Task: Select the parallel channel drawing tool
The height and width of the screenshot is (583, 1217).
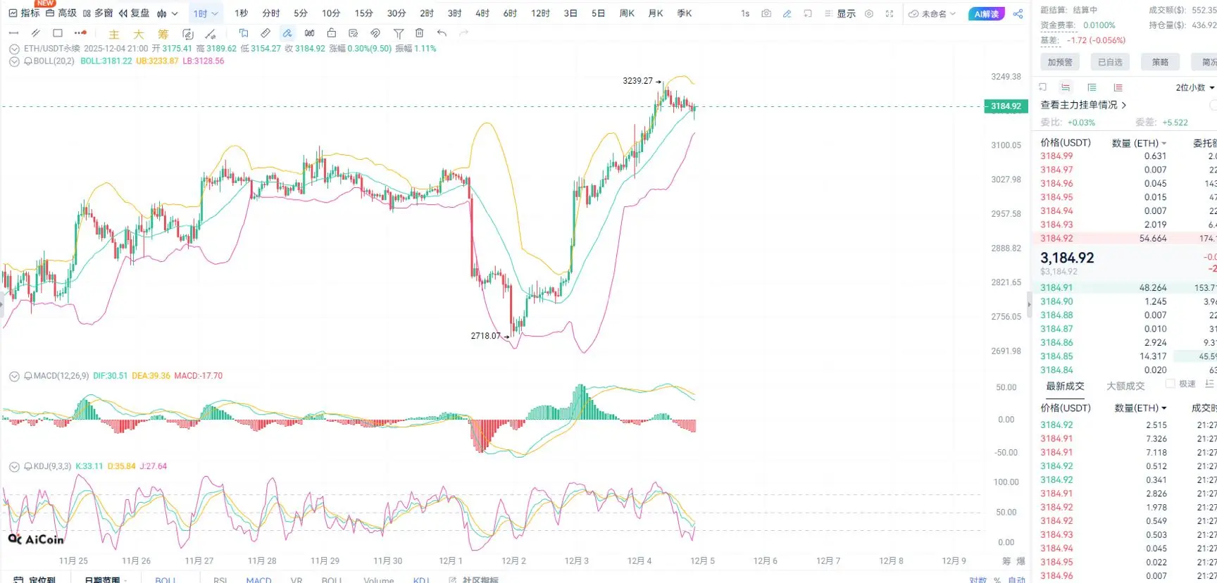Action: (35, 33)
